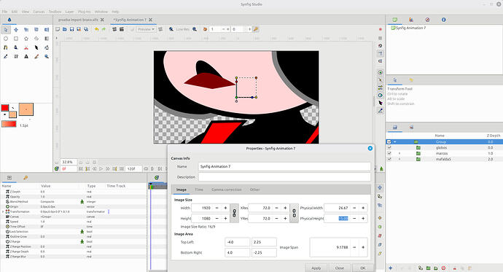Image resolution: width=503 pixels, height=272 pixels.
Task: Click Apply in Properties dialog
Action: pyautogui.click(x=316, y=268)
